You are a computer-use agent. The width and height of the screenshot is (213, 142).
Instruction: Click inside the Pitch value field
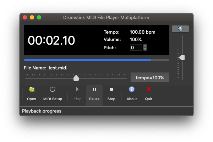[x=136, y=47]
